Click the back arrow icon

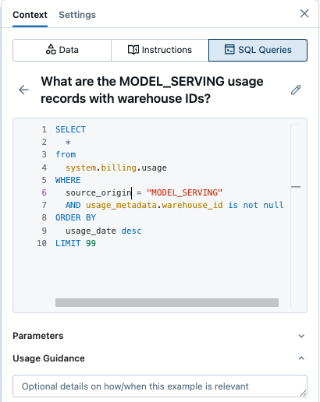(23, 90)
